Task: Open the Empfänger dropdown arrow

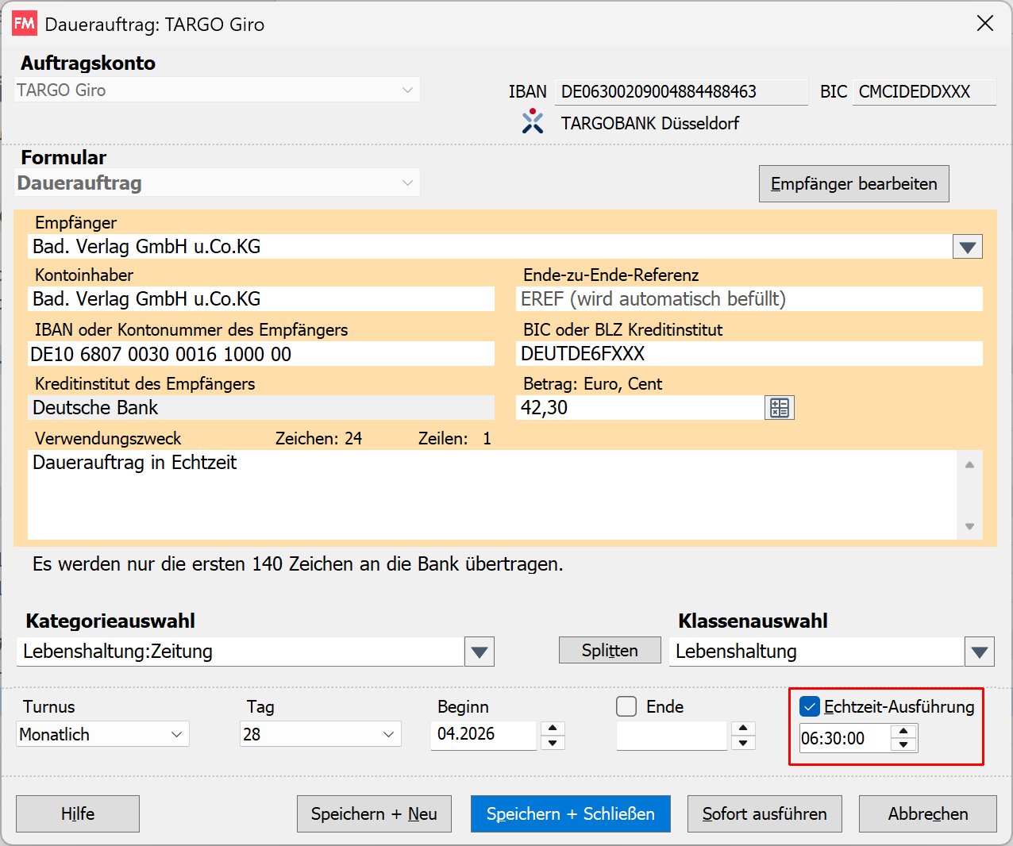Action: coord(967,247)
